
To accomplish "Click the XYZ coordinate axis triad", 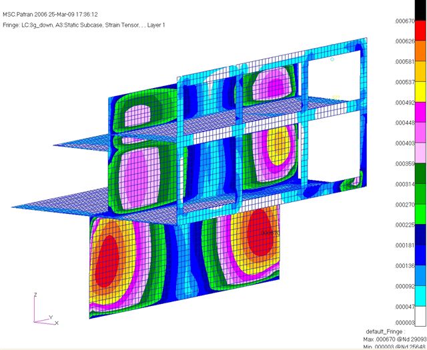I will [45, 309].
